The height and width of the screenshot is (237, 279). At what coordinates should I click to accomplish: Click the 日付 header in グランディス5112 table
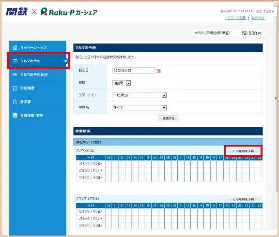(91, 206)
